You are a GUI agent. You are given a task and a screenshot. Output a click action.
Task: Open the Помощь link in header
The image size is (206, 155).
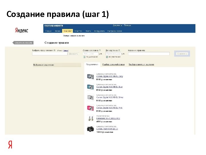pos(127,25)
